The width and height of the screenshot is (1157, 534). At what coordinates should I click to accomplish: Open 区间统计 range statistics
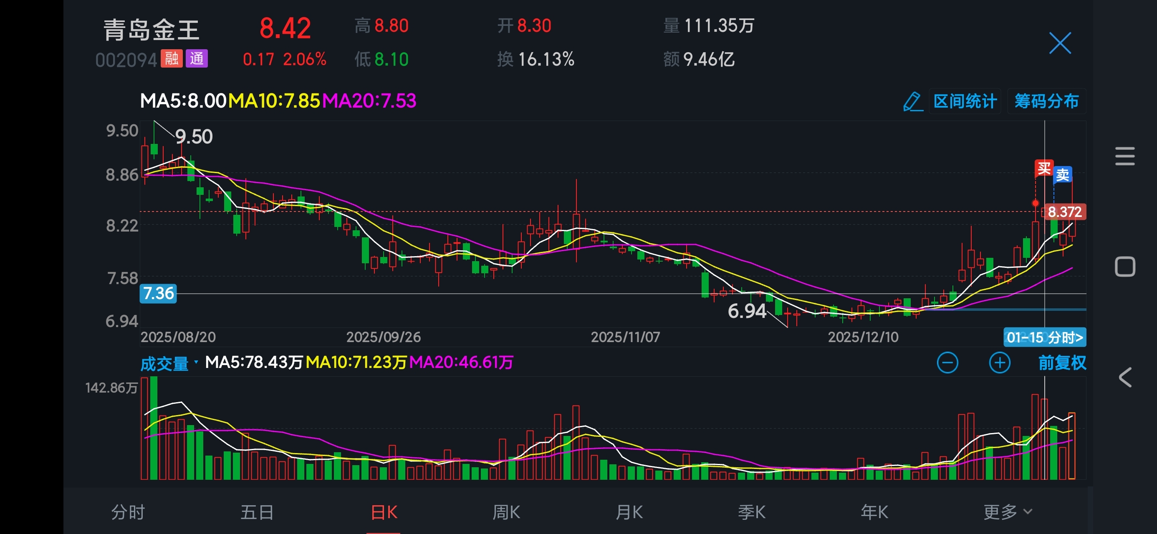coord(965,101)
